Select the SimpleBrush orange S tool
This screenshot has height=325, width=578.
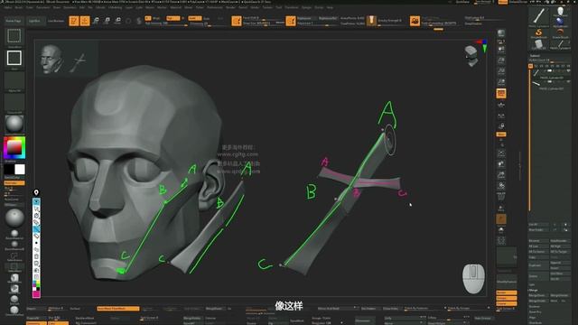538,32
